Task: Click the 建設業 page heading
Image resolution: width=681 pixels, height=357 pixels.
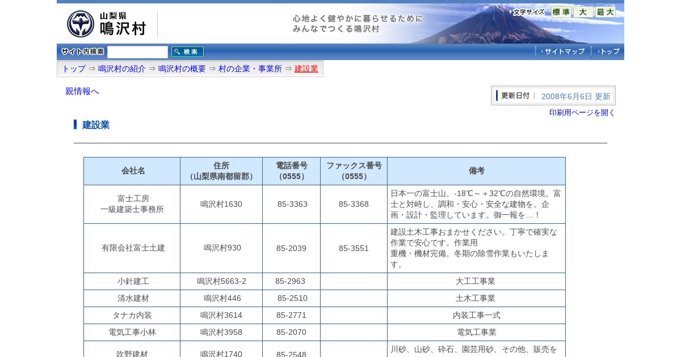Action: point(96,125)
